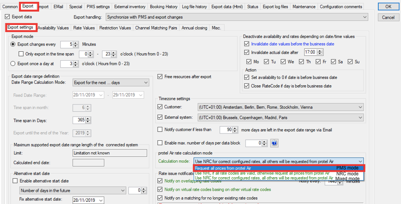Increase the Time span in Days spinner

(88, 119)
